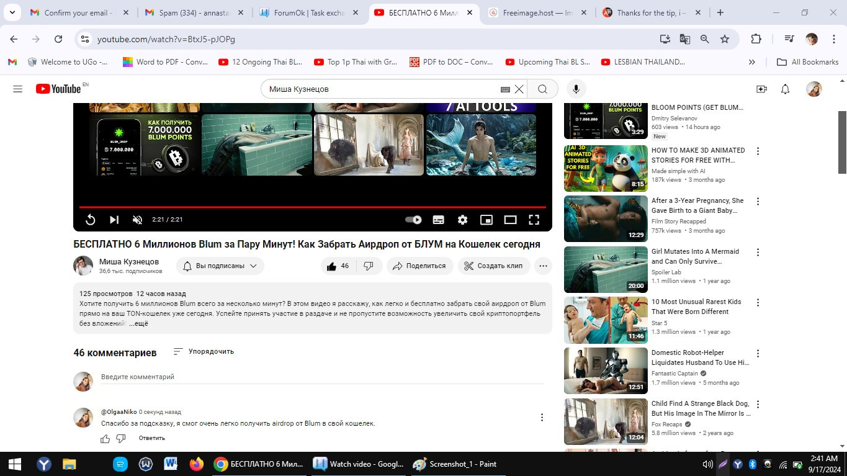This screenshot has height=476, width=847.
Task: Dislike the video with thumbs down
Action: (369, 266)
